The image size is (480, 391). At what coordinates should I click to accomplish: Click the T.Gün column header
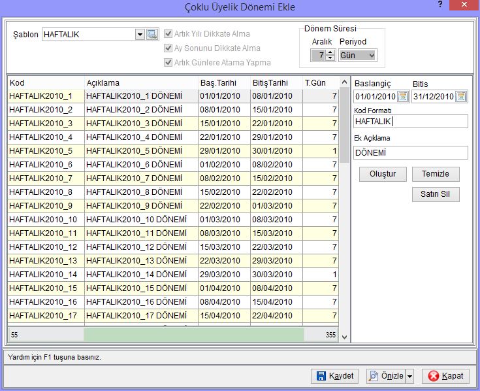(321, 83)
